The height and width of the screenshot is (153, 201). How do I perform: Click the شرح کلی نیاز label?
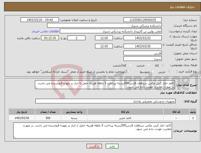(186, 85)
